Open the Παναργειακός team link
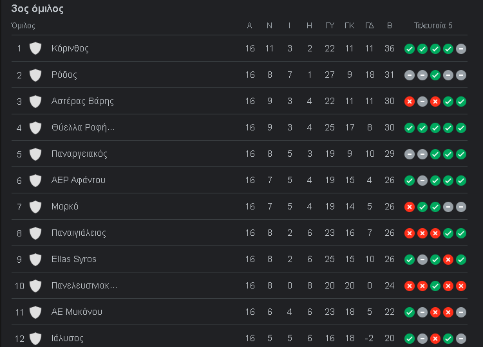 click(x=79, y=154)
